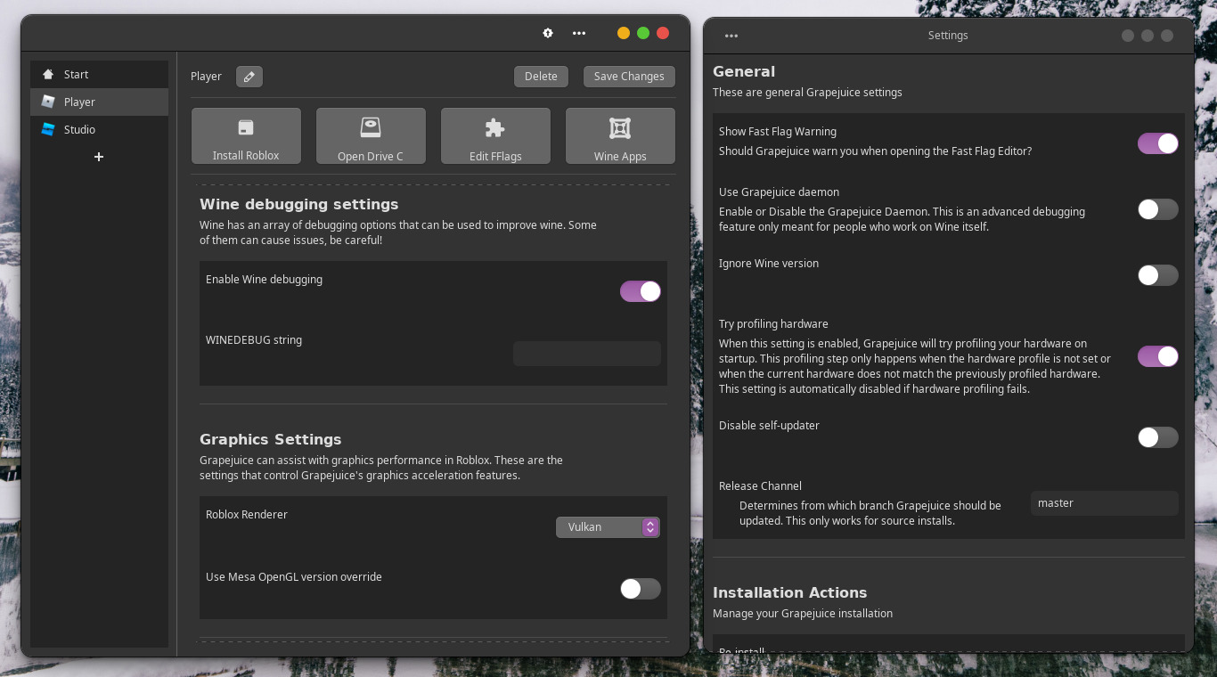This screenshot has height=677, width=1217.
Task: Select the Start home icon in sidebar
Action: 49,74
